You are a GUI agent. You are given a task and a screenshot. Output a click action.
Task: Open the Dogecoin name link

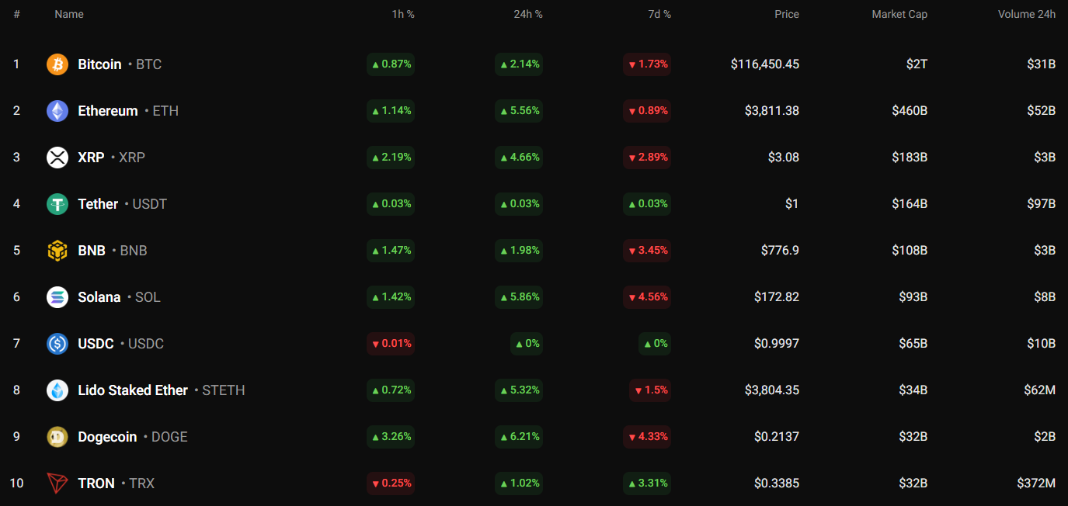tap(107, 437)
